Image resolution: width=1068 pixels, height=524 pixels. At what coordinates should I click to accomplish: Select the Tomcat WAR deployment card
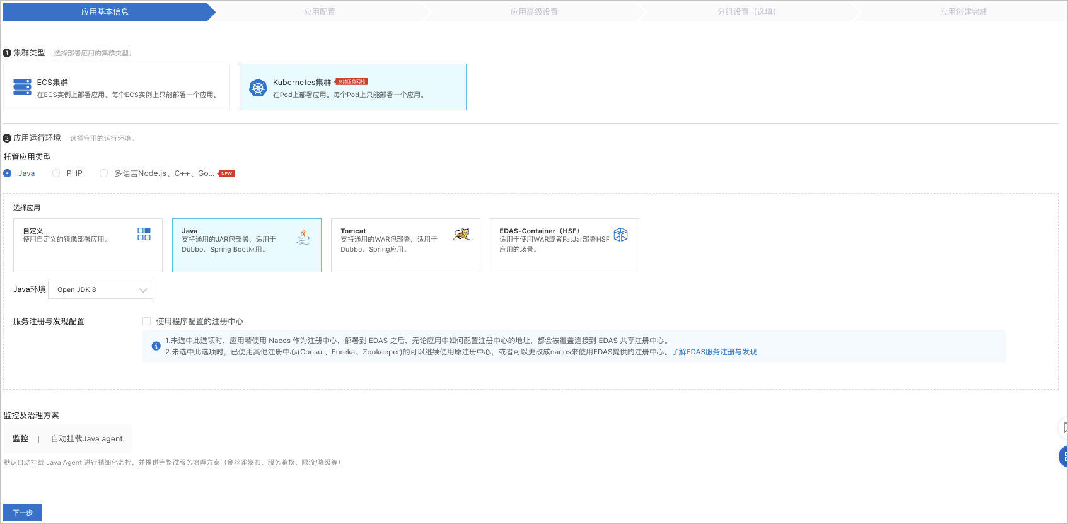tap(405, 245)
